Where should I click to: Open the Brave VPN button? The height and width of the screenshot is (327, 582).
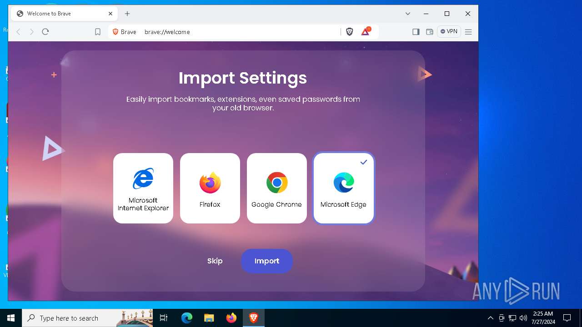(x=449, y=31)
